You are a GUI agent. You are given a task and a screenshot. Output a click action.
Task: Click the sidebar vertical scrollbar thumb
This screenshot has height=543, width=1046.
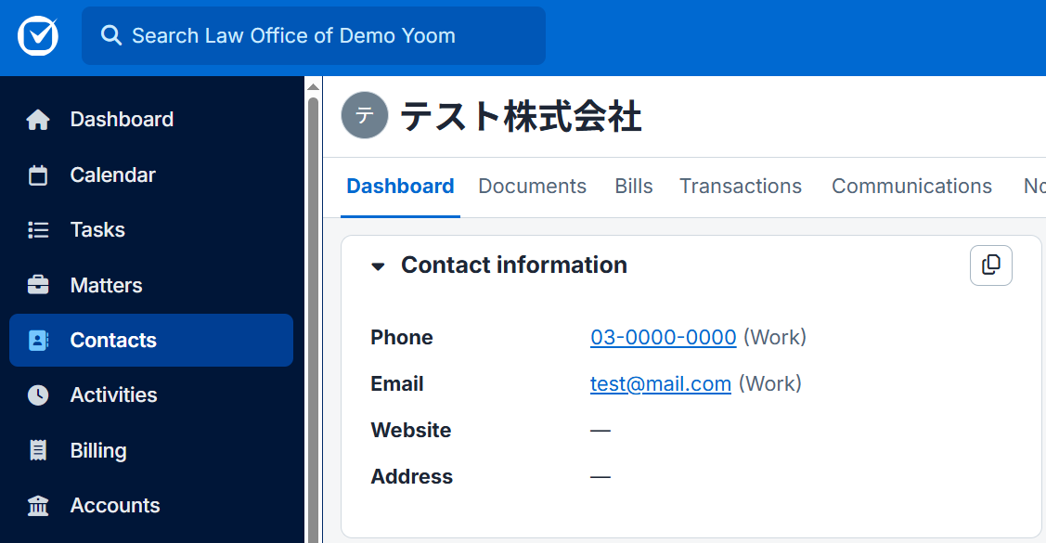[313, 319]
